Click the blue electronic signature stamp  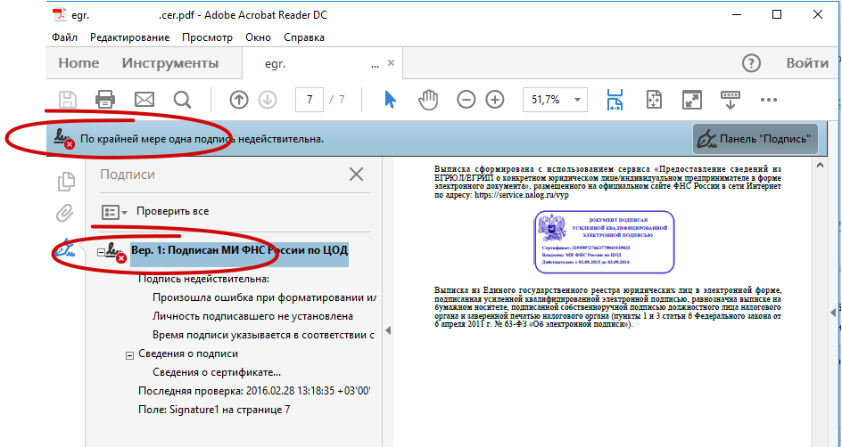tap(604, 241)
